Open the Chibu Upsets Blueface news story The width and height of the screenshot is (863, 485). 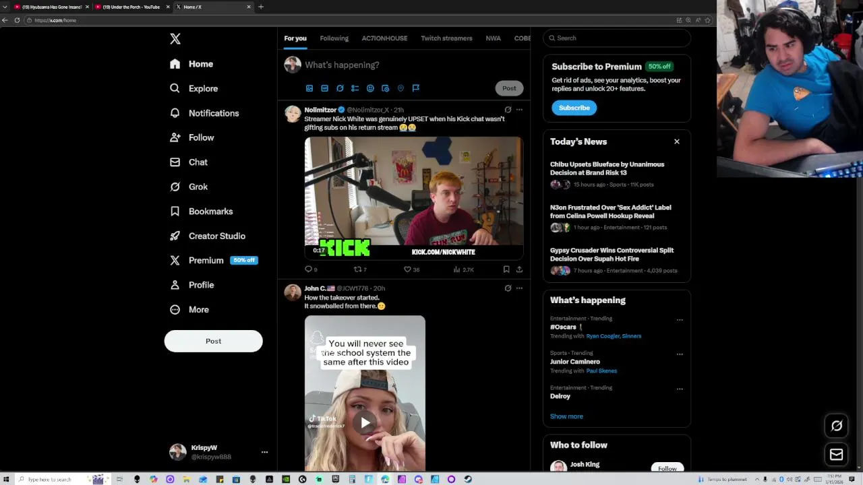point(607,168)
